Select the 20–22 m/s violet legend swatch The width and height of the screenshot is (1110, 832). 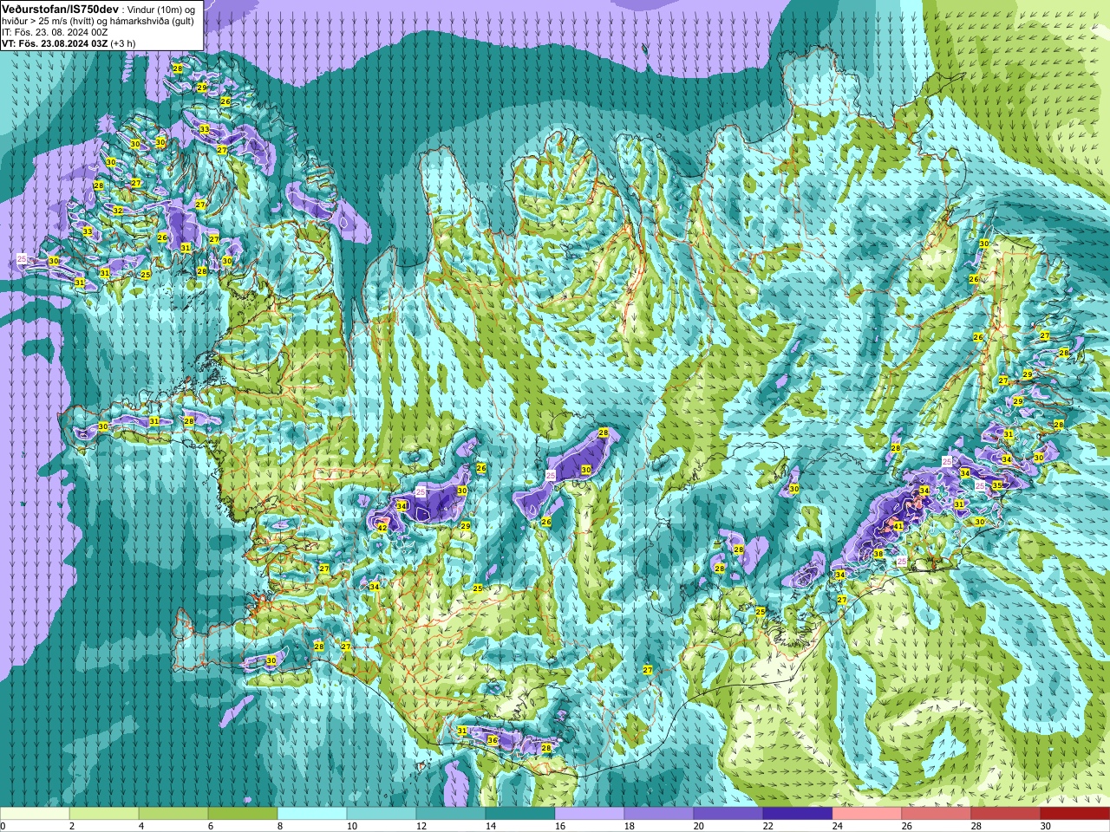(728, 814)
